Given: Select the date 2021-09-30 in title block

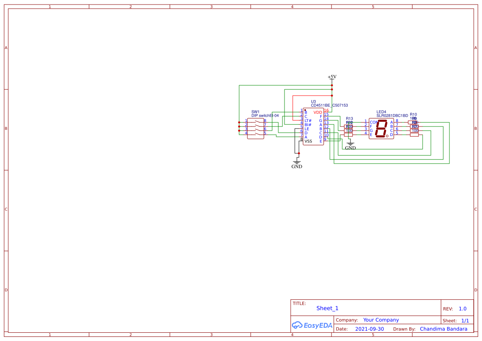Looking at the screenshot, I should [370, 329].
